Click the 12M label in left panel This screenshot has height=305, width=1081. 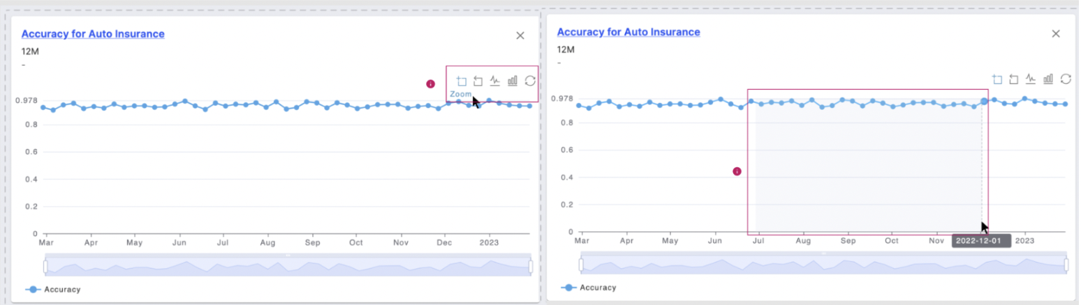29,52
